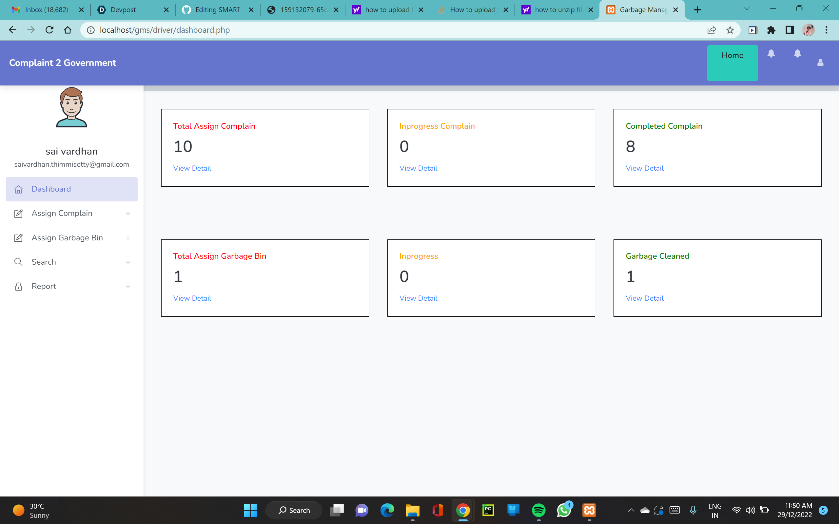
Task: Open View Detail for Completed Complain
Action: (x=644, y=168)
